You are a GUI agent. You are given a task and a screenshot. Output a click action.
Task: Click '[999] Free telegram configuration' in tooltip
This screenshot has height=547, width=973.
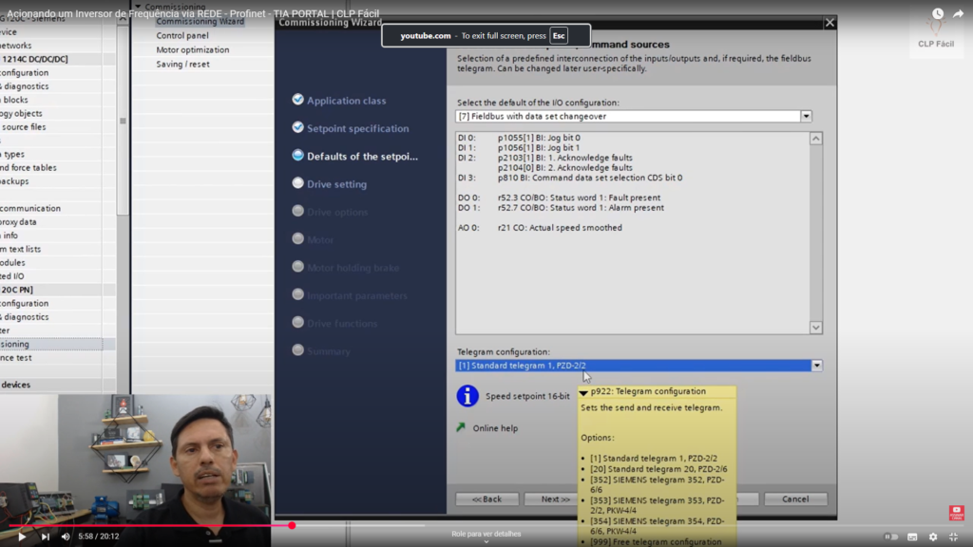[656, 542]
